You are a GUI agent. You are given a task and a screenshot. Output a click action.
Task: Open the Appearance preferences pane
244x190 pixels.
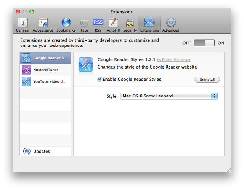(43, 25)
